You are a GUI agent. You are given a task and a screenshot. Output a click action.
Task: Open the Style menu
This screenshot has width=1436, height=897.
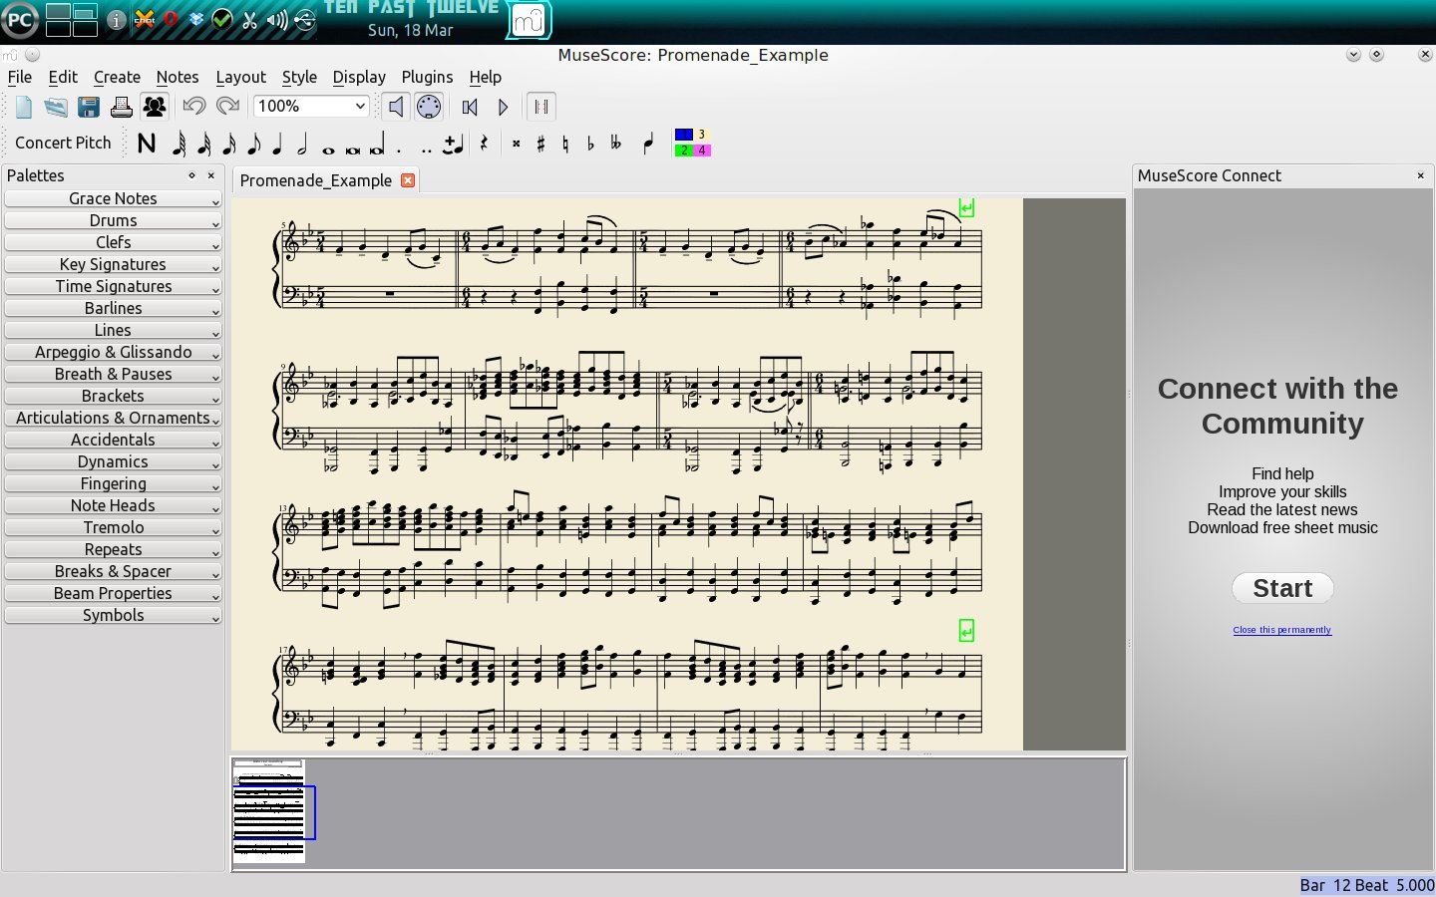click(299, 77)
